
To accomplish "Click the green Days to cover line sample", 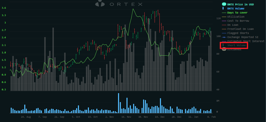I will [224, 13].
